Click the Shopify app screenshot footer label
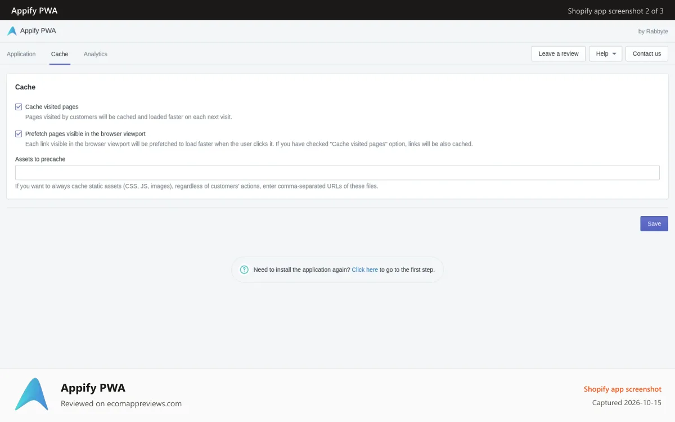Viewport: 675px width, 422px height. (623, 389)
